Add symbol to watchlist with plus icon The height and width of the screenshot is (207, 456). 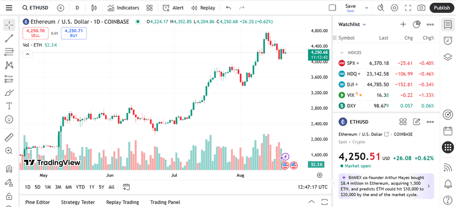point(403,24)
